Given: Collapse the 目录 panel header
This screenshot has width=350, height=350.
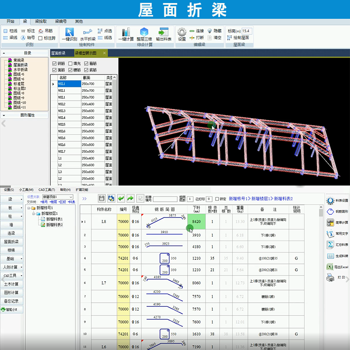Looking at the screenshot, I should 24,53.
